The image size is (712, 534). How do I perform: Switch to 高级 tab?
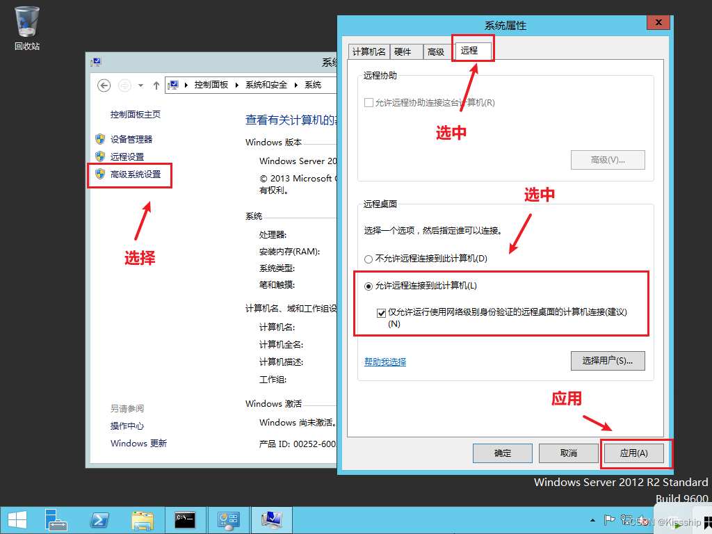(438, 51)
